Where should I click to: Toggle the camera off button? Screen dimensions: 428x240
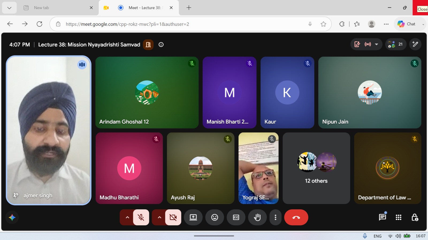point(173,217)
